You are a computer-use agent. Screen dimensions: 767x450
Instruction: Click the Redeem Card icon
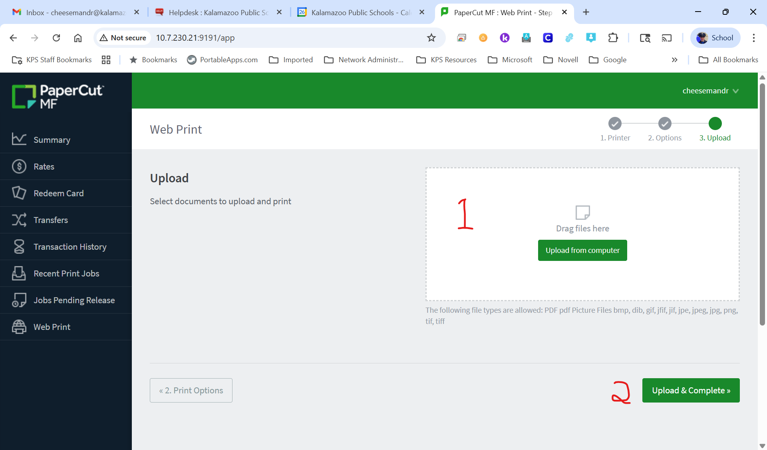(19, 193)
